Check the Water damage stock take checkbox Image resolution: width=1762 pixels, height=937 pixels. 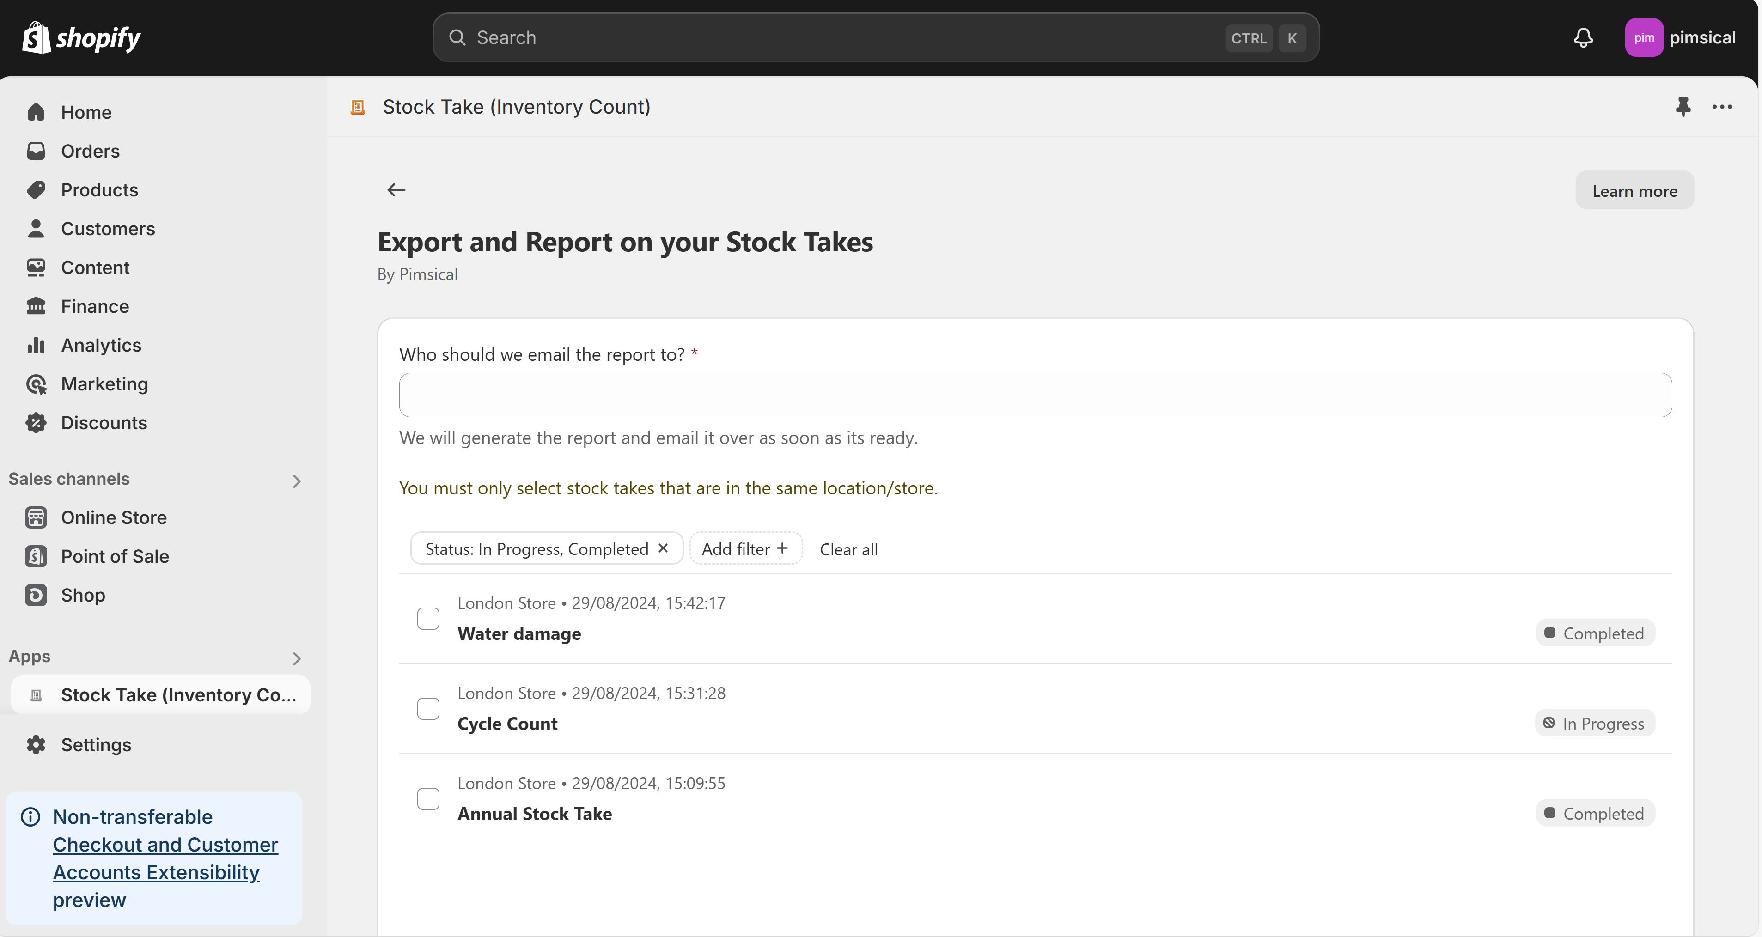[428, 618]
